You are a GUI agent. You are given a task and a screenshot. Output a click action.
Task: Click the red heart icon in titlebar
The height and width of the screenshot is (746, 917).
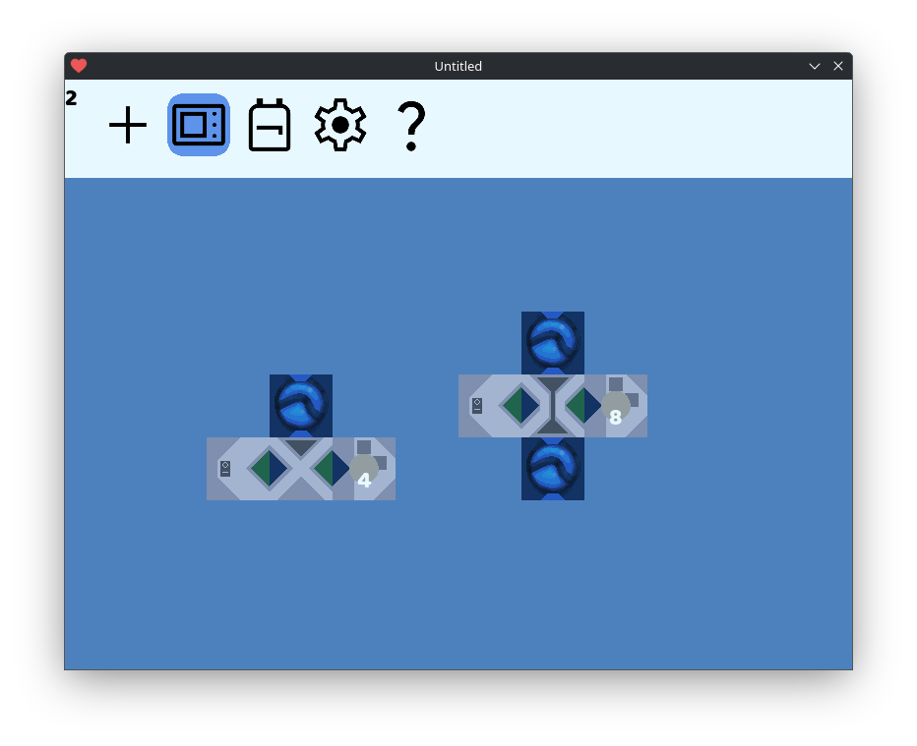click(x=79, y=66)
